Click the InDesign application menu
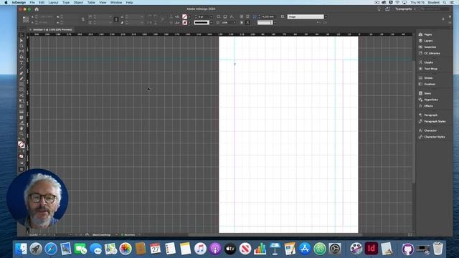This screenshot has height=258, width=459. 19,2
